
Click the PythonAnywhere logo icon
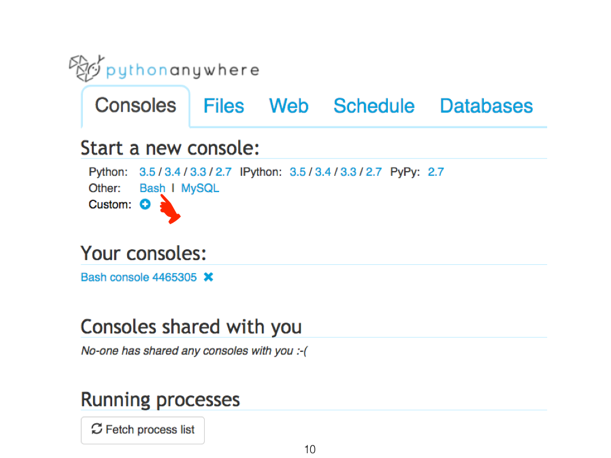pos(87,69)
